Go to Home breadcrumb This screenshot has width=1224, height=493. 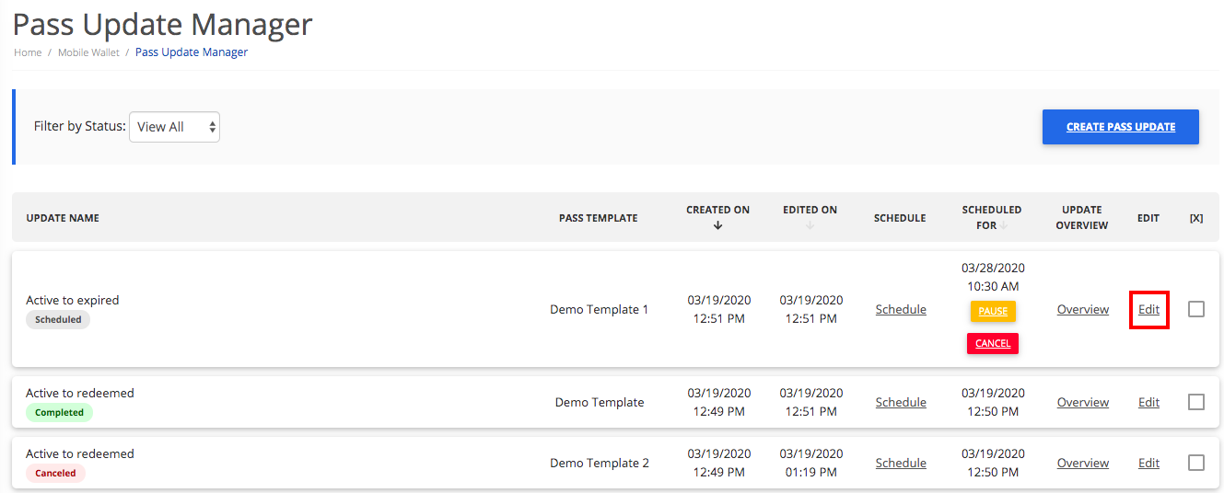click(28, 52)
